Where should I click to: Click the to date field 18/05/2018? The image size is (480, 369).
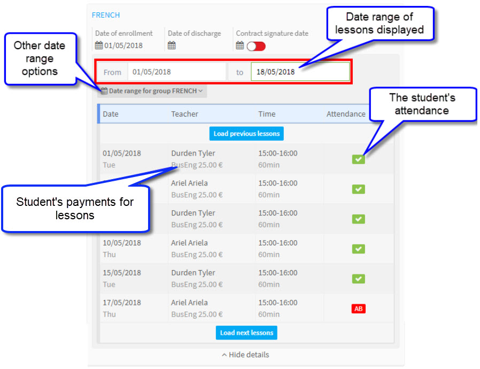click(x=300, y=72)
